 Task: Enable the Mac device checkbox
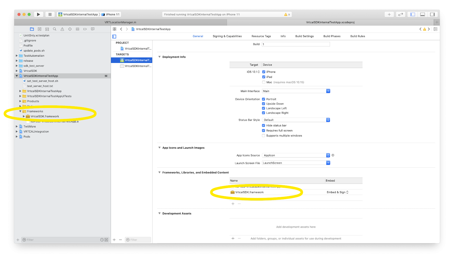(x=264, y=82)
